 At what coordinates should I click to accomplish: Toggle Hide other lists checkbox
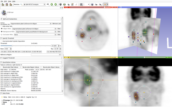tap(1, 26)
